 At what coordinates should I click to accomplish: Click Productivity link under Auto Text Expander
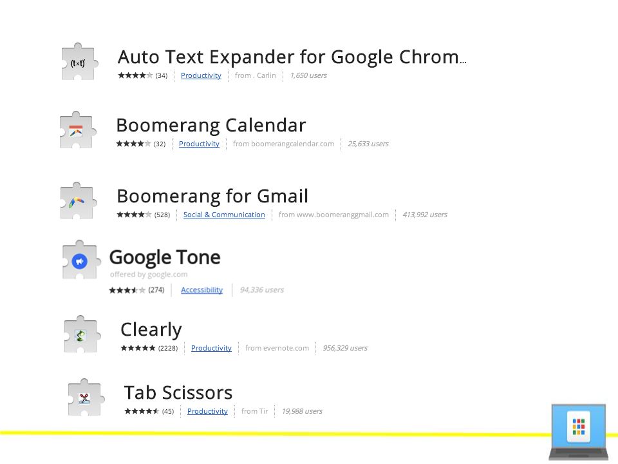[201, 75]
